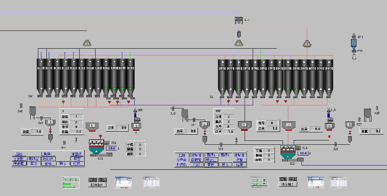387x196 pixels.
Task: Open the rightmost table window thumbnail
Action: coord(337,182)
